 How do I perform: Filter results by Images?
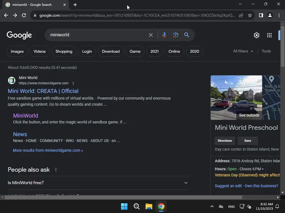17,51
